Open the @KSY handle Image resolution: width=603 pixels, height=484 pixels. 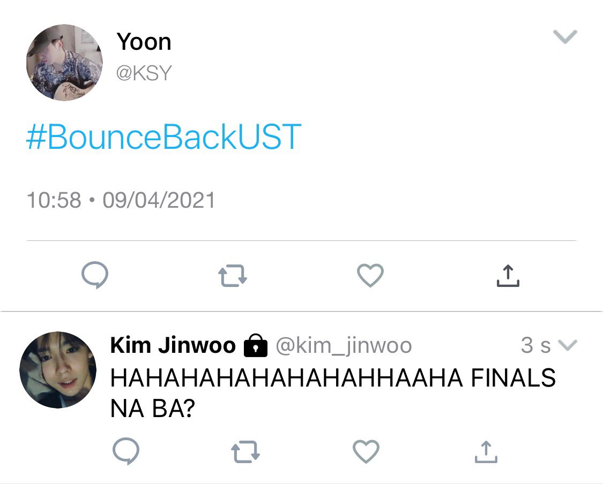click(144, 73)
